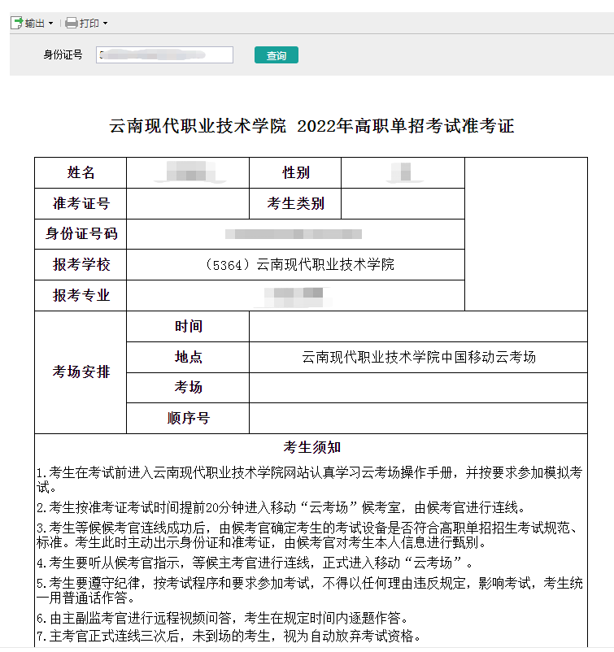Click the 身份证号码 label cell
614x652 pixels.
(x=81, y=234)
